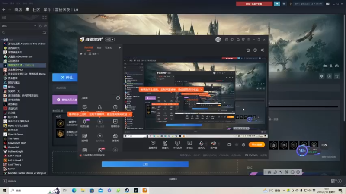Add mobile phone screen-cast source
This screenshot has height=194, width=346.
point(177,145)
